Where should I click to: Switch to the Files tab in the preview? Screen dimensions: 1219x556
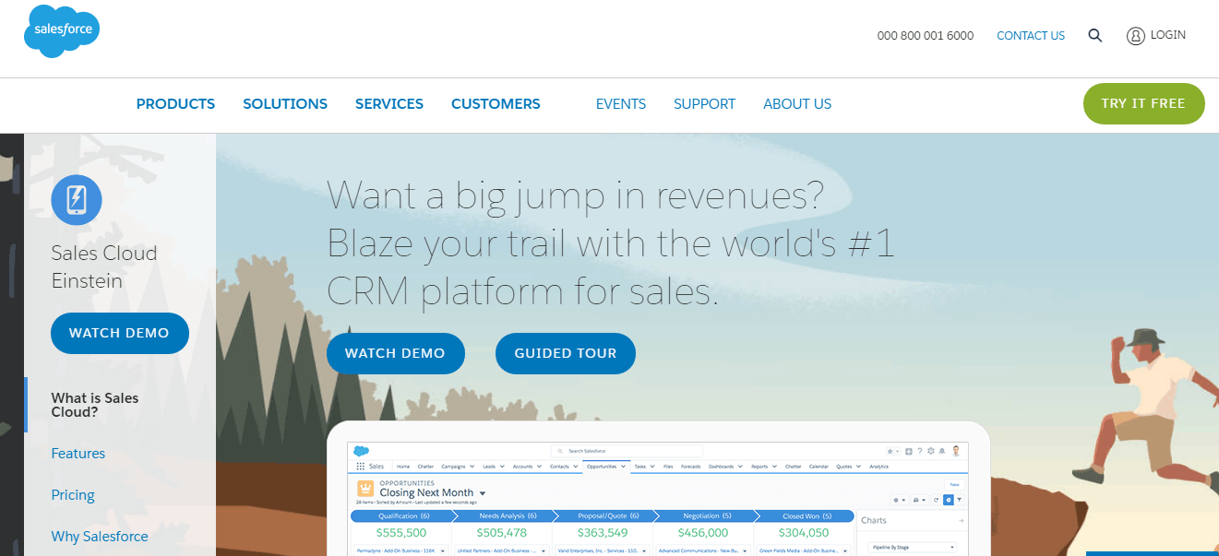668,467
